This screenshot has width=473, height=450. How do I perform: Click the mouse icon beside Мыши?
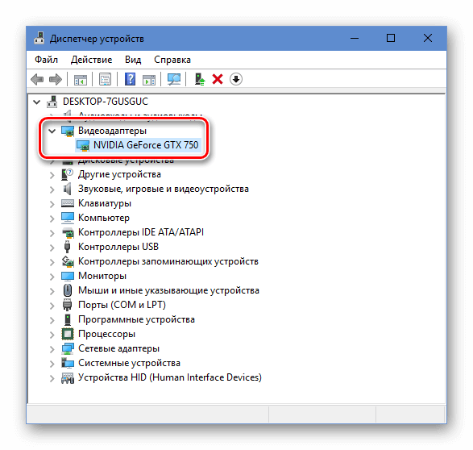point(67,290)
